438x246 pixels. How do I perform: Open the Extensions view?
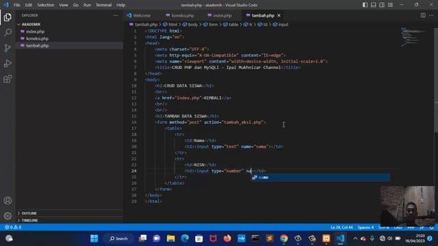pyautogui.click(x=8, y=79)
